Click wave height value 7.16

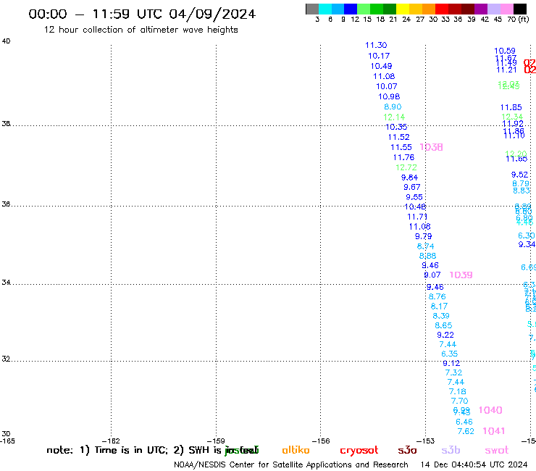(457, 391)
